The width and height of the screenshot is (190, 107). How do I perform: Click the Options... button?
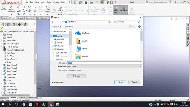[x=77, y=76]
